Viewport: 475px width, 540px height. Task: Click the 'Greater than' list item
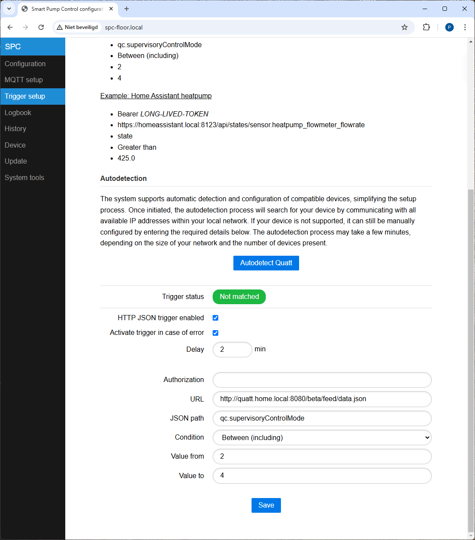(137, 147)
